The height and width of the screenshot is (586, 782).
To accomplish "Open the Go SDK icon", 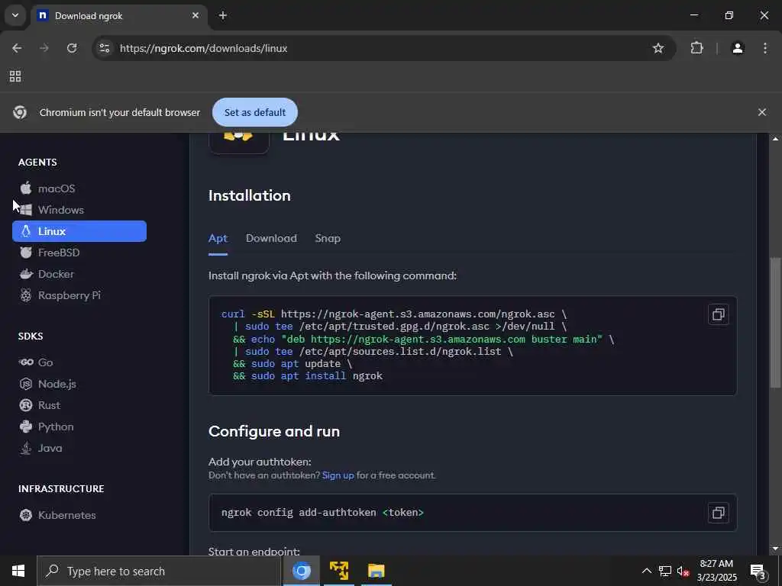I will pos(26,362).
